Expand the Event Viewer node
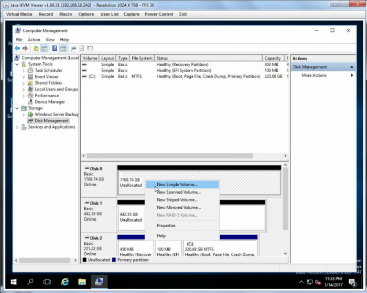The height and width of the screenshot is (293, 367). coord(24,76)
